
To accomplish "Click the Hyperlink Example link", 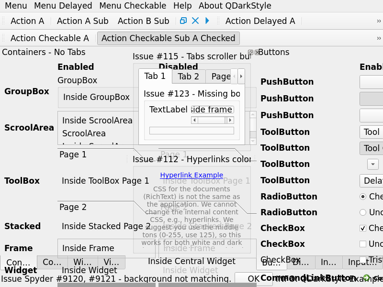I will 191,175.
